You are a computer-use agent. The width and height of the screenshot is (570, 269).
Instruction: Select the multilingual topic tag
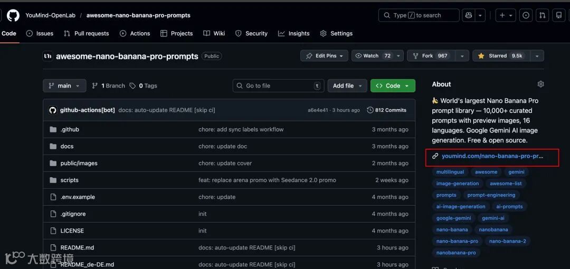(450, 172)
